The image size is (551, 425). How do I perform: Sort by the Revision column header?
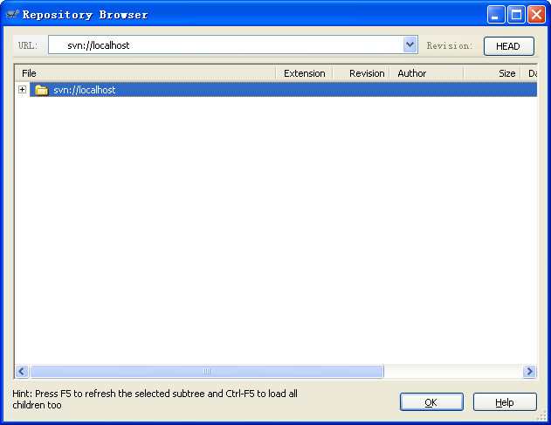point(362,73)
